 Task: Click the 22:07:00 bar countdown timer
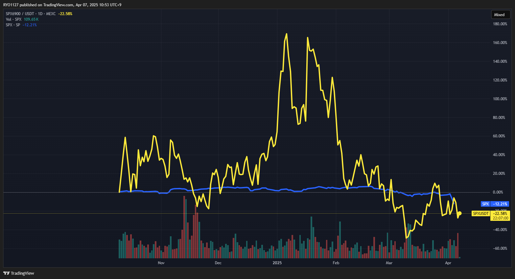click(500, 218)
